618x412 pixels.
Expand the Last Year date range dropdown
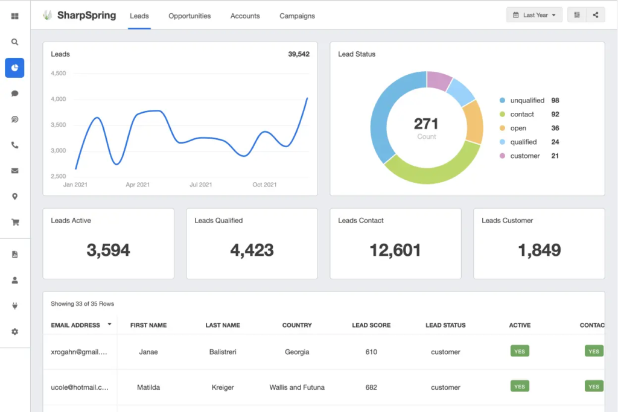(x=534, y=15)
